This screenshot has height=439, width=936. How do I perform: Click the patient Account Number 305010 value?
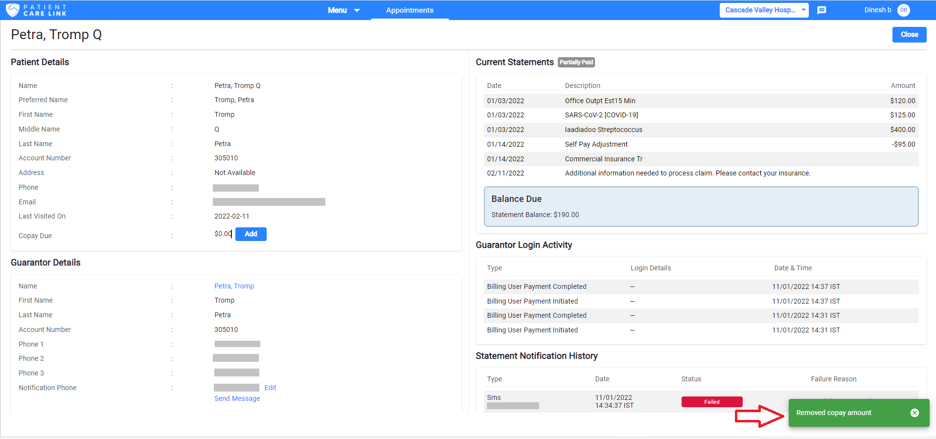tap(226, 158)
